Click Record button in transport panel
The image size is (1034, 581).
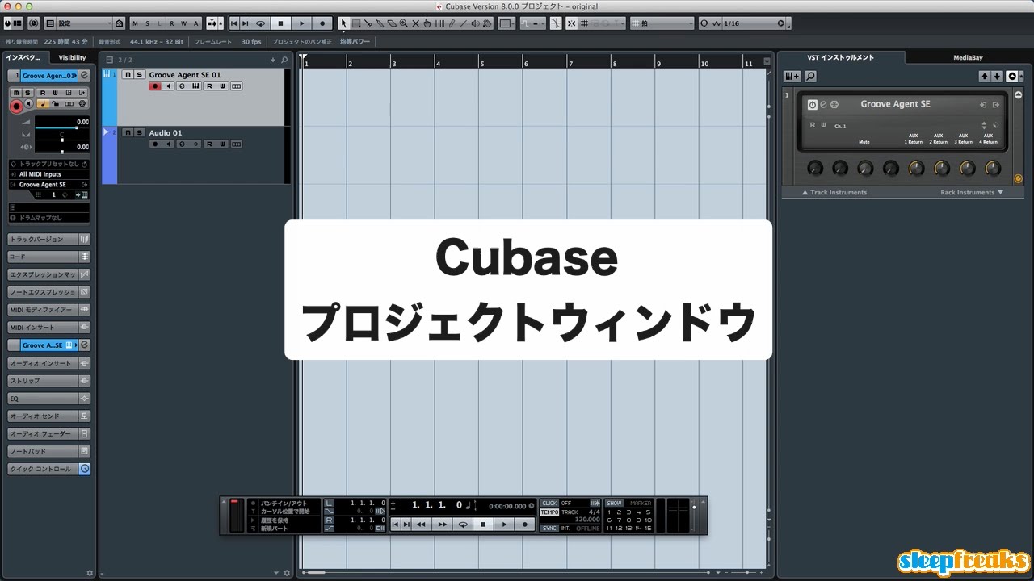pyautogui.click(x=524, y=524)
